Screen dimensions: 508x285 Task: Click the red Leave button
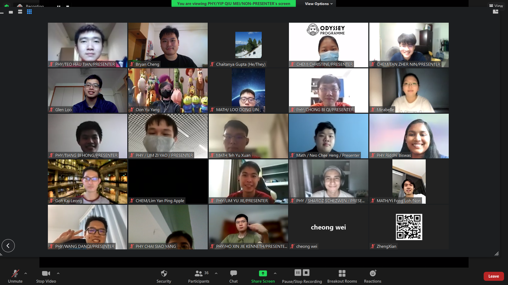pyautogui.click(x=493, y=276)
